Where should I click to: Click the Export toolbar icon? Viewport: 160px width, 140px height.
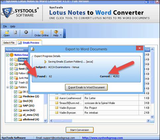(x=26, y=32)
